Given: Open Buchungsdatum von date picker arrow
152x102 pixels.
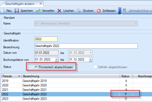Looking at the screenshot, I should [x=56, y=59].
